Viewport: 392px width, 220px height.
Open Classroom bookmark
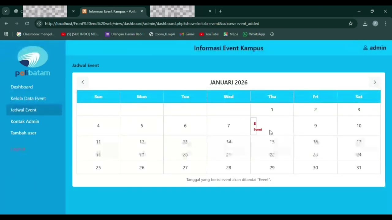point(36,34)
